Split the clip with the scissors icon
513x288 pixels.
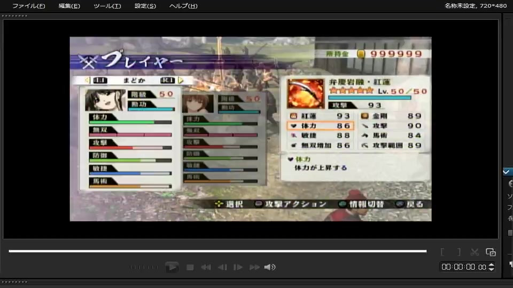click(x=475, y=252)
